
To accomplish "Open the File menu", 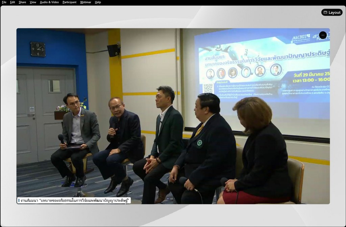I will click(x=4, y=2).
